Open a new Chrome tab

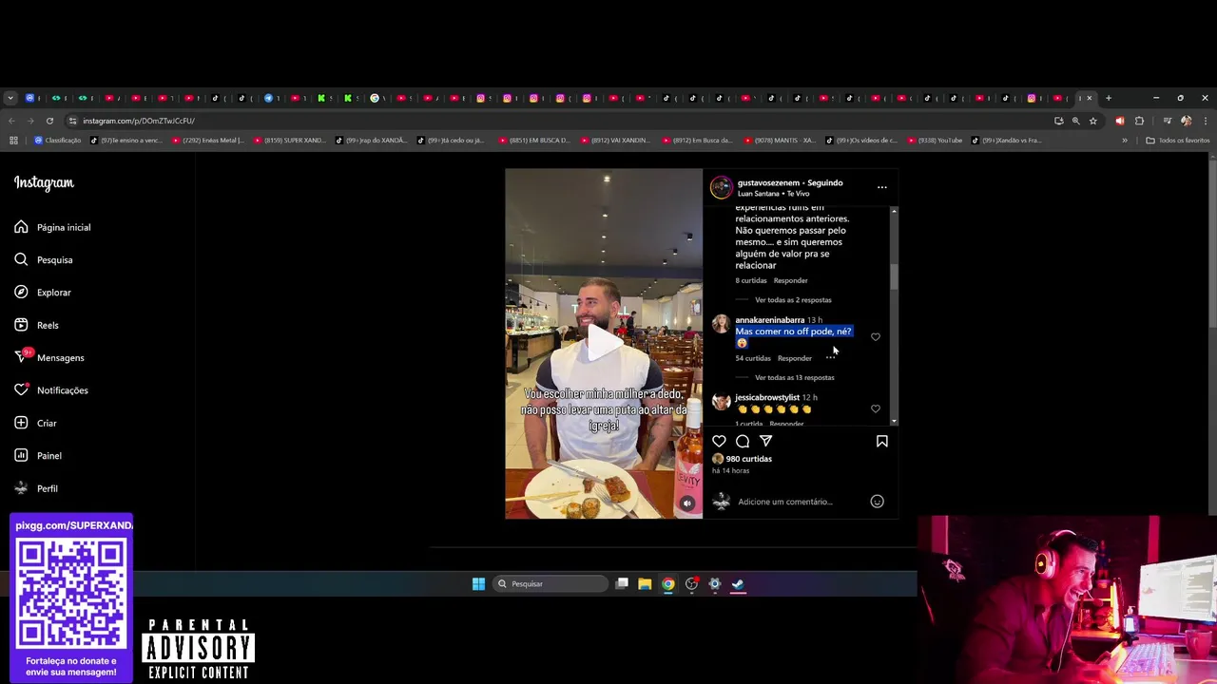[x=1109, y=98]
